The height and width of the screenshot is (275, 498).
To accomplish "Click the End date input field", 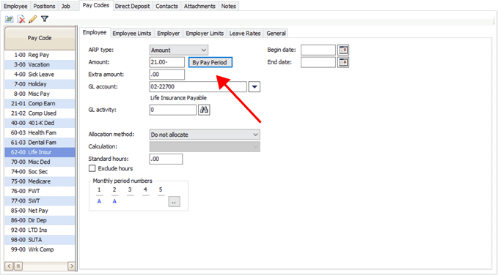I will (318, 62).
